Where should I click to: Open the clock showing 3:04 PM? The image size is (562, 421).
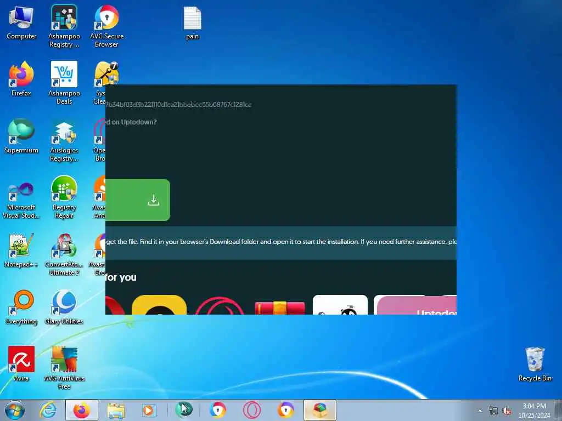[x=534, y=411]
